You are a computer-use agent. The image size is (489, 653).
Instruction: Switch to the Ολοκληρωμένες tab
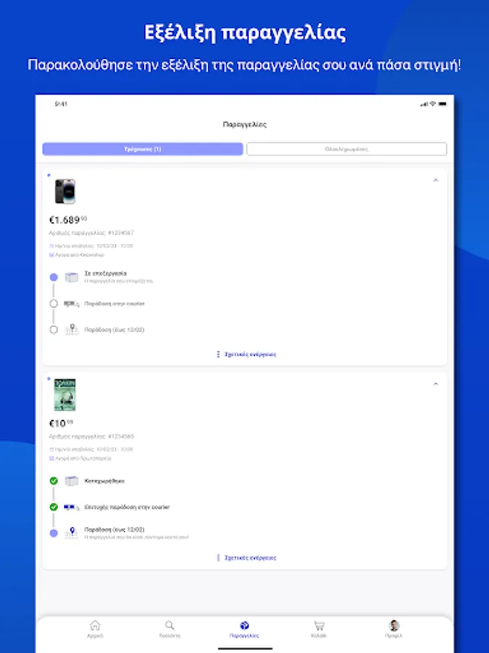(347, 149)
